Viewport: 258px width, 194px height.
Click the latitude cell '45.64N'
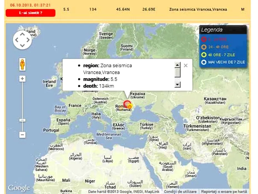click(x=123, y=9)
